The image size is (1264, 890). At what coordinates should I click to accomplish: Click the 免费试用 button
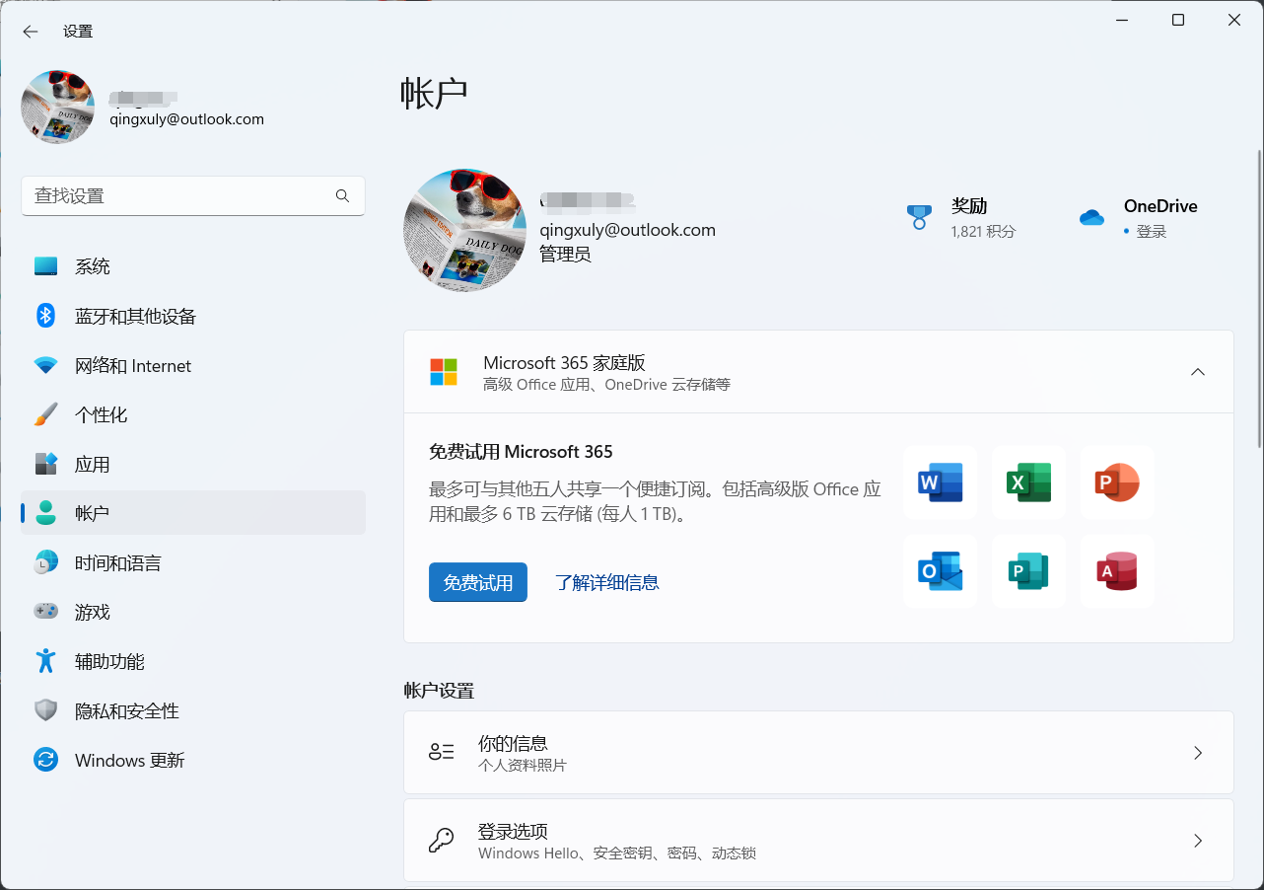tap(478, 582)
